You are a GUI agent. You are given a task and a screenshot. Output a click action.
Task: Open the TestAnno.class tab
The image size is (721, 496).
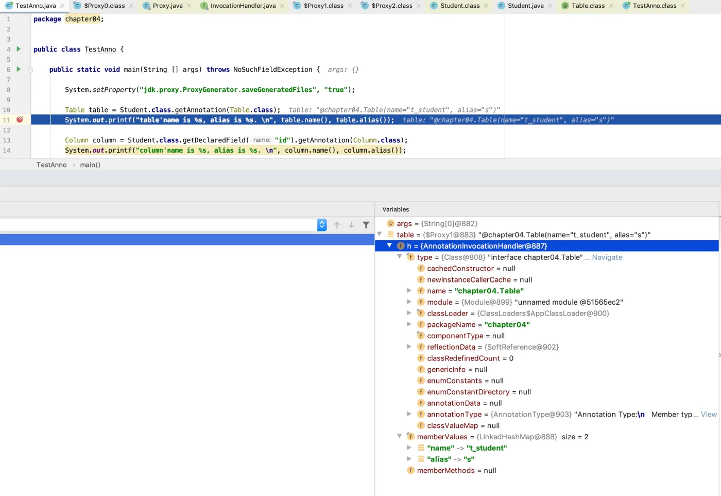(x=655, y=6)
